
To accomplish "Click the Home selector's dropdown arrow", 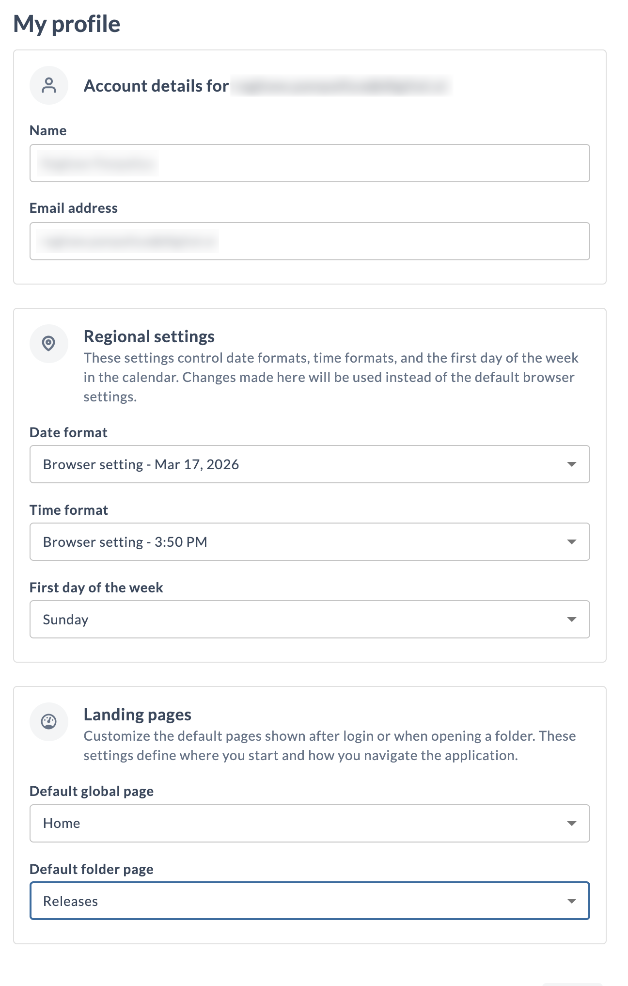I will point(573,823).
